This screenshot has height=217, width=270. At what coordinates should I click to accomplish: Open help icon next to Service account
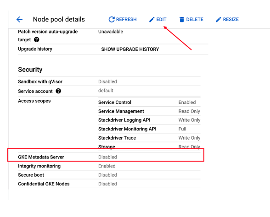[58, 91]
